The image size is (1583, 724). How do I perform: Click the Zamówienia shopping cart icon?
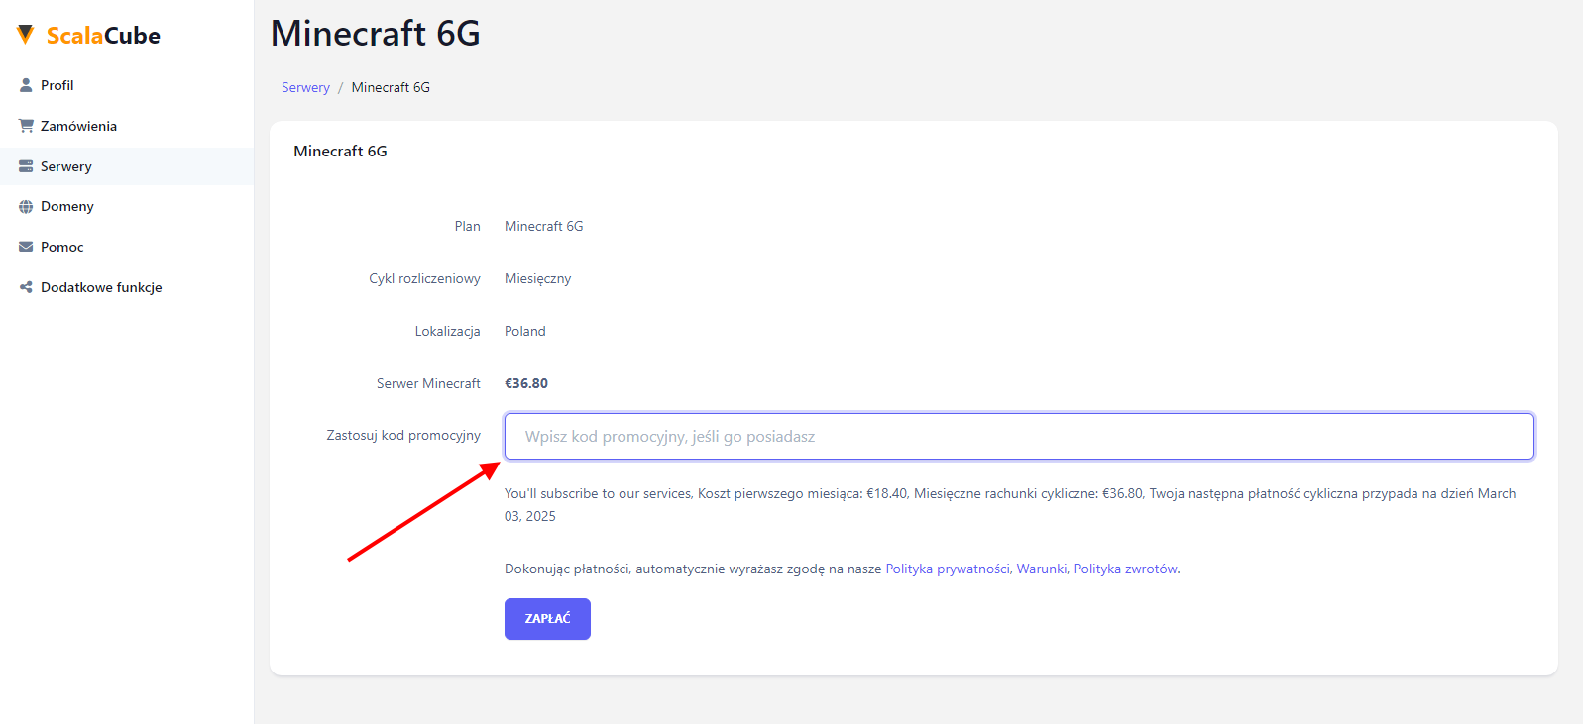(26, 126)
